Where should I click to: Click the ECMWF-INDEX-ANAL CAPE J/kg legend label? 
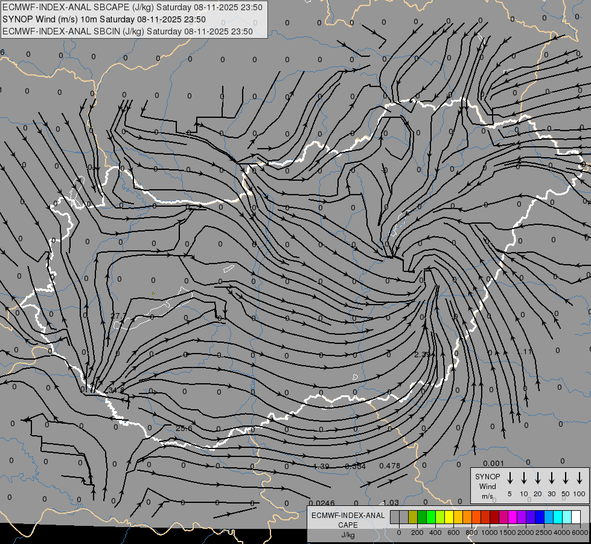[x=348, y=525]
